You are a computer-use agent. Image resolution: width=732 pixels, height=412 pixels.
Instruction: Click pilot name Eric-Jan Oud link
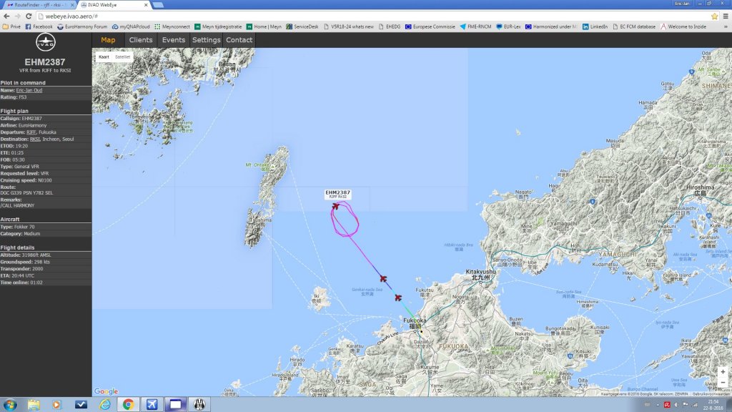pos(30,90)
